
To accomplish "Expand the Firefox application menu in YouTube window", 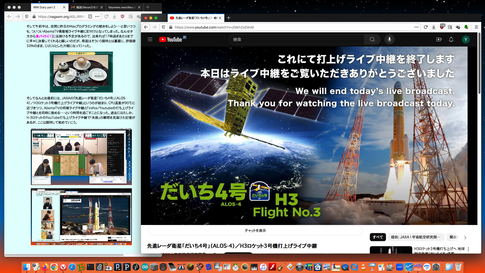I will coord(476,27).
